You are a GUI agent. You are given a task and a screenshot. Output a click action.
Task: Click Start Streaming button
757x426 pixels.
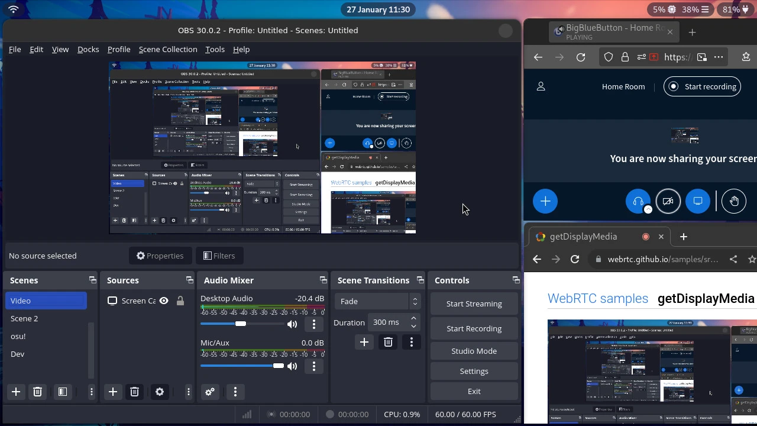click(474, 304)
